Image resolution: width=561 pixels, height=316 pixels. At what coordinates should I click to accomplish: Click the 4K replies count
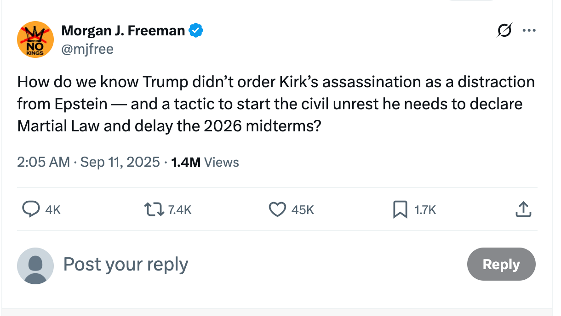point(53,210)
